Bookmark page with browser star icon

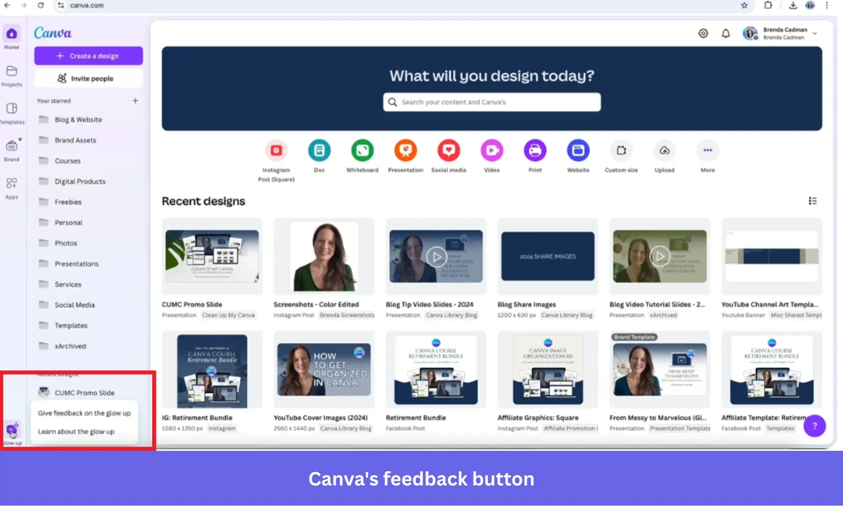point(744,6)
